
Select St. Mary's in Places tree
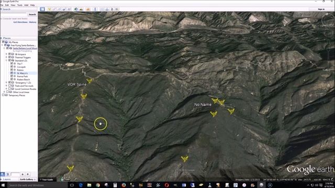[x=22, y=73]
